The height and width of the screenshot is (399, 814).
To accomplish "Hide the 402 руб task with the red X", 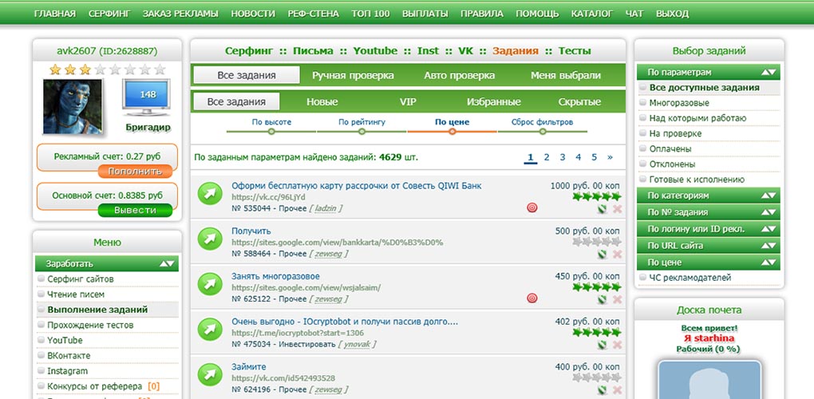I will pos(617,345).
